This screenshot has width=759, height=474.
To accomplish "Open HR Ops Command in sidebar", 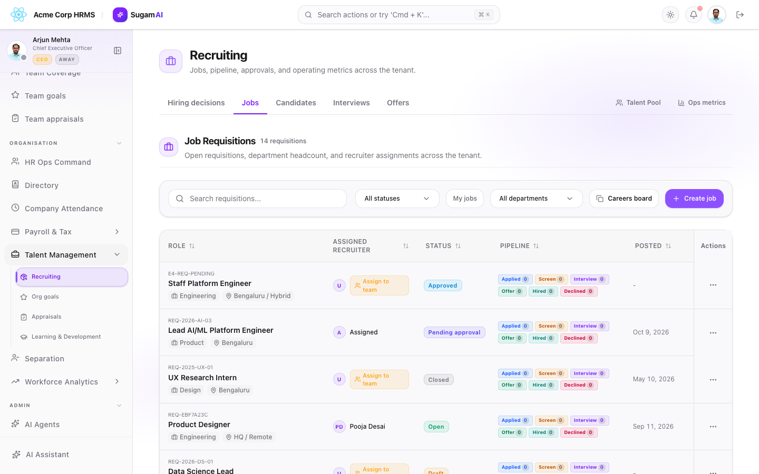I will [x=66, y=162].
